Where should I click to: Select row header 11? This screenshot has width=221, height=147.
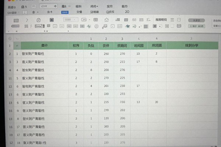pyautogui.click(x=10, y=78)
